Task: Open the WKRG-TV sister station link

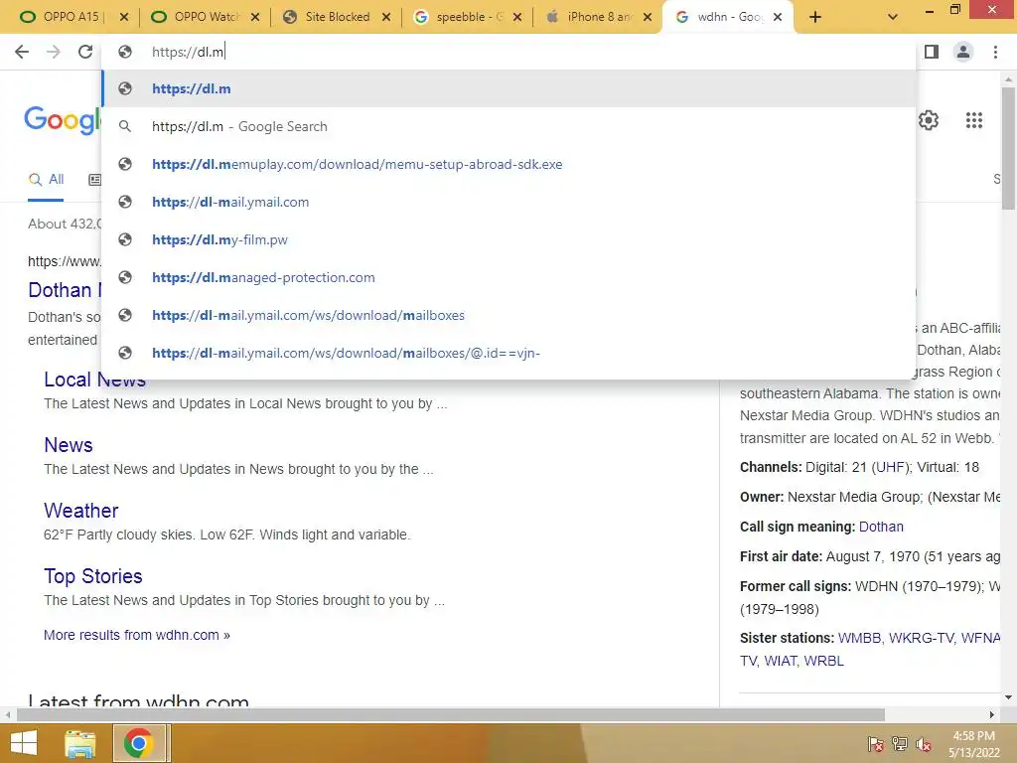Action: pos(921,639)
